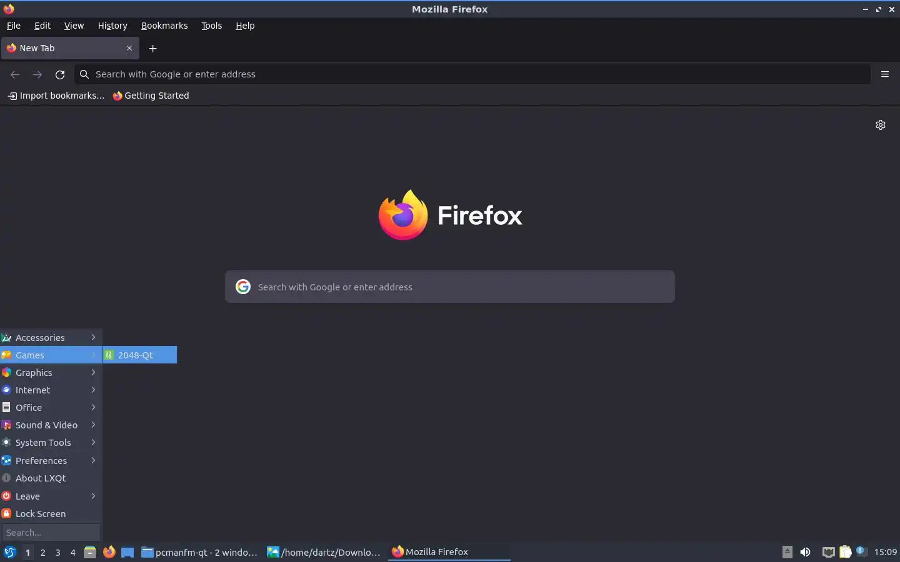Image resolution: width=900 pixels, height=562 pixels.
Task: Click the page center search box
Action: point(450,287)
